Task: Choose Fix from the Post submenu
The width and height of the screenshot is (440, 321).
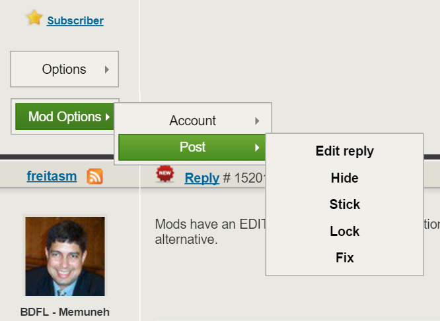Action: pyautogui.click(x=345, y=258)
